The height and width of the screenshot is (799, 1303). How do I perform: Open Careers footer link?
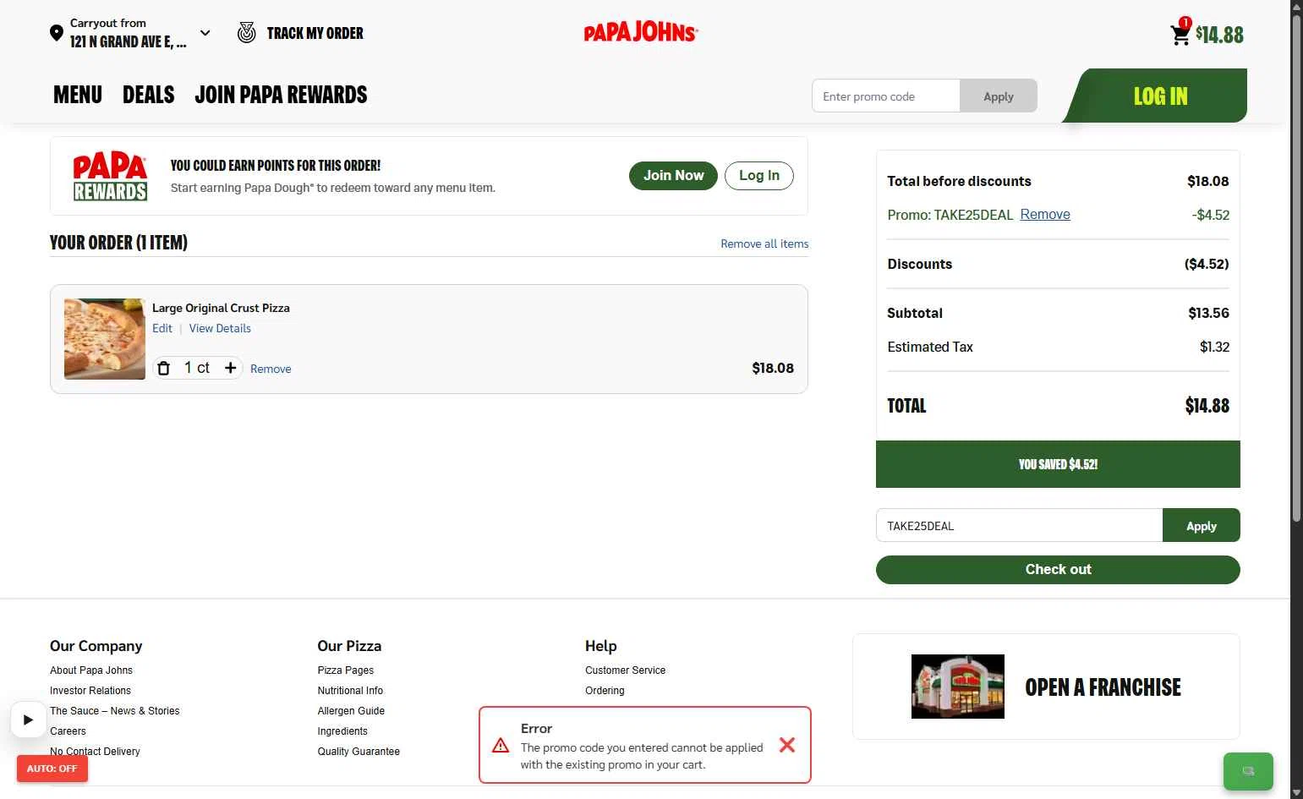(x=68, y=731)
